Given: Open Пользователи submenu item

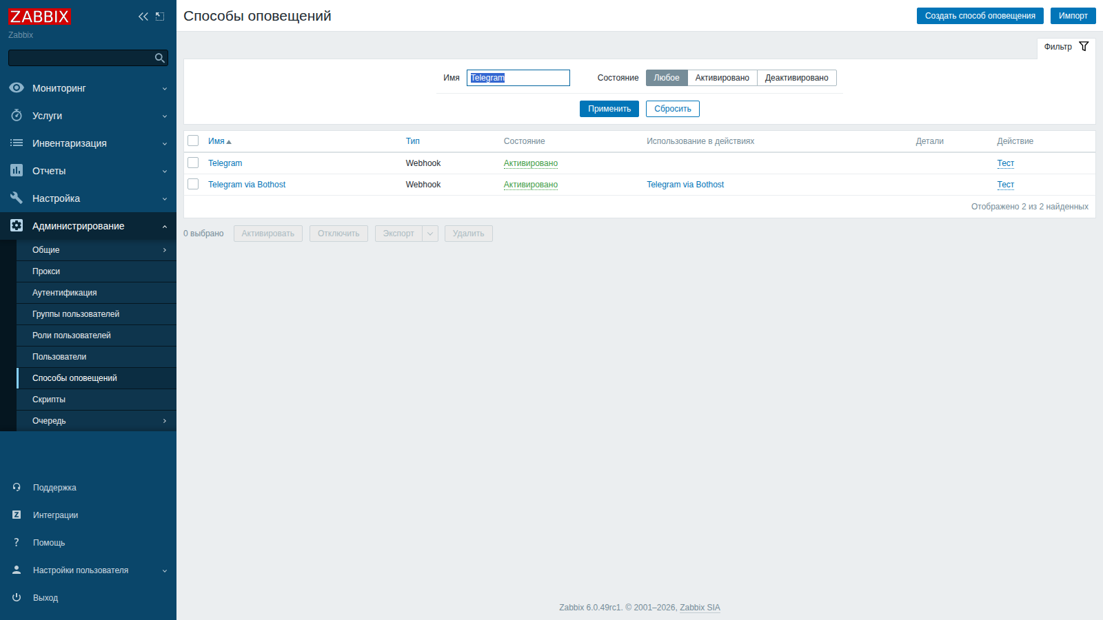Looking at the screenshot, I should [x=97, y=357].
